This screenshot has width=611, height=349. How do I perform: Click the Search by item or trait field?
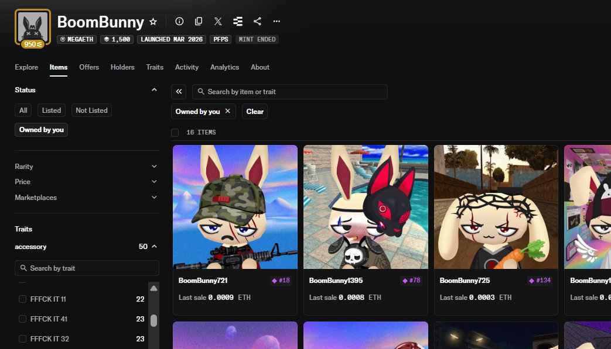(290, 92)
